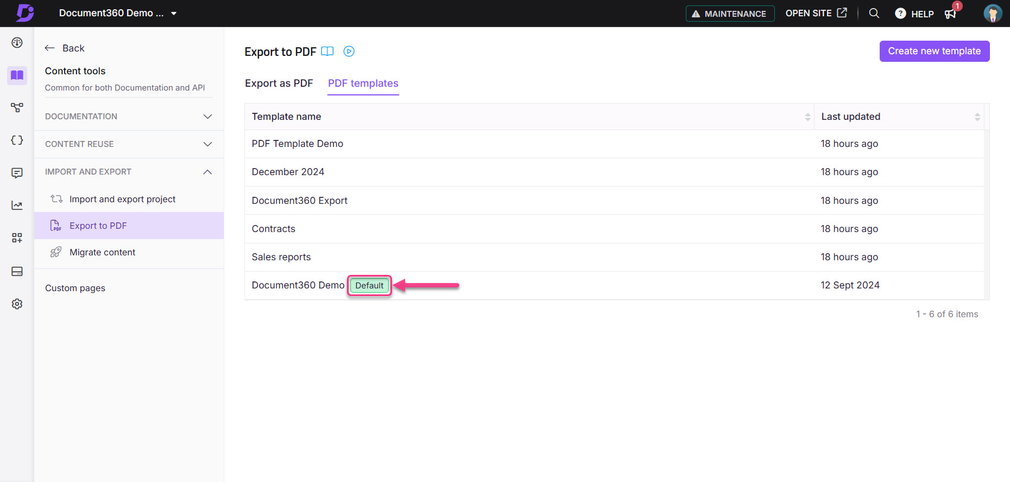
Task: Click the Document360 logo icon
Action: [x=25, y=13]
